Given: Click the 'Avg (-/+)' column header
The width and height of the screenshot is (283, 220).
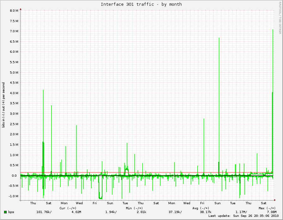Looking at the screenshot, I should point(201,208).
